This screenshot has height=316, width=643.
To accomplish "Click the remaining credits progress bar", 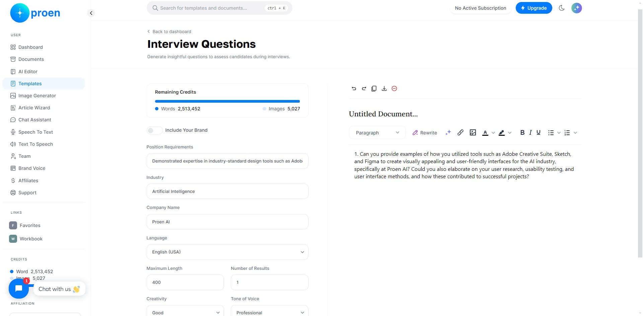I will 227,101.
